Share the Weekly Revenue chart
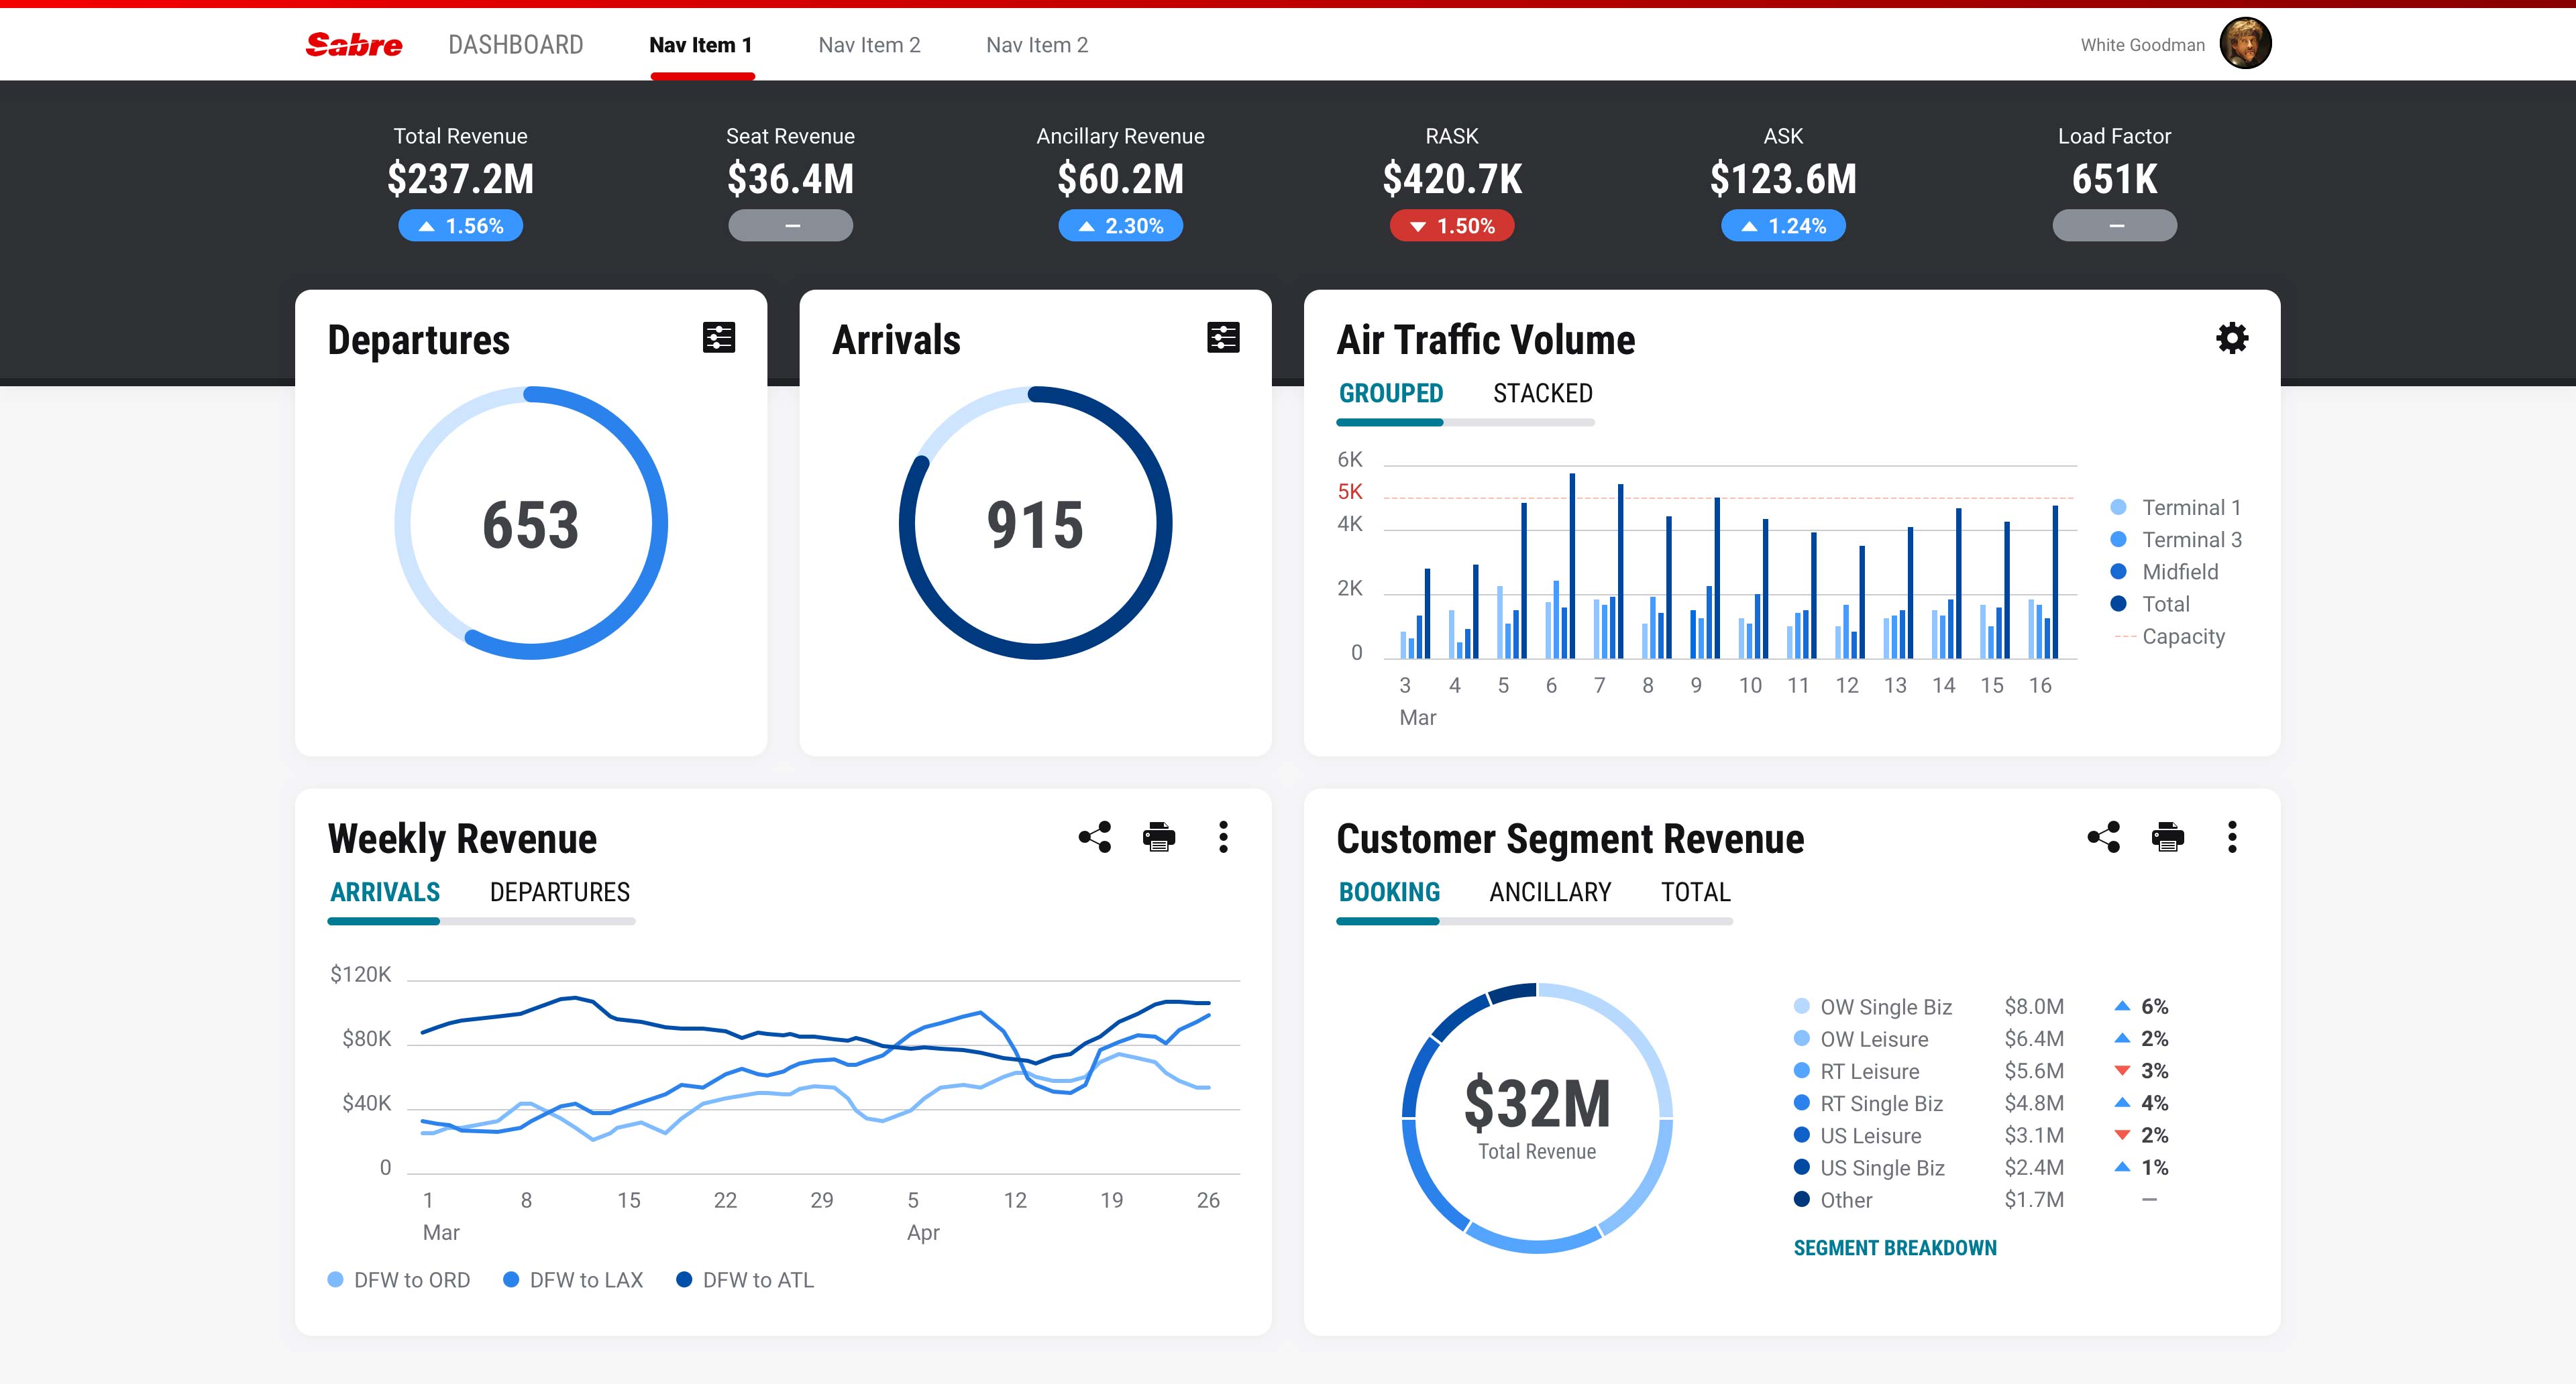Image resolution: width=2576 pixels, height=1384 pixels. pyautogui.click(x=1095, y=838)
